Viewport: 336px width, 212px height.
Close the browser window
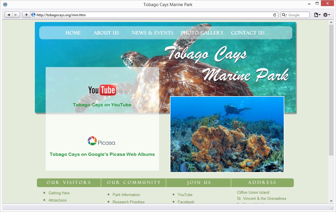pos(327,3)
